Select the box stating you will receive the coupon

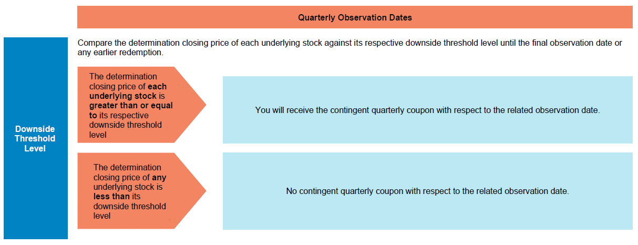coord(427,110)
